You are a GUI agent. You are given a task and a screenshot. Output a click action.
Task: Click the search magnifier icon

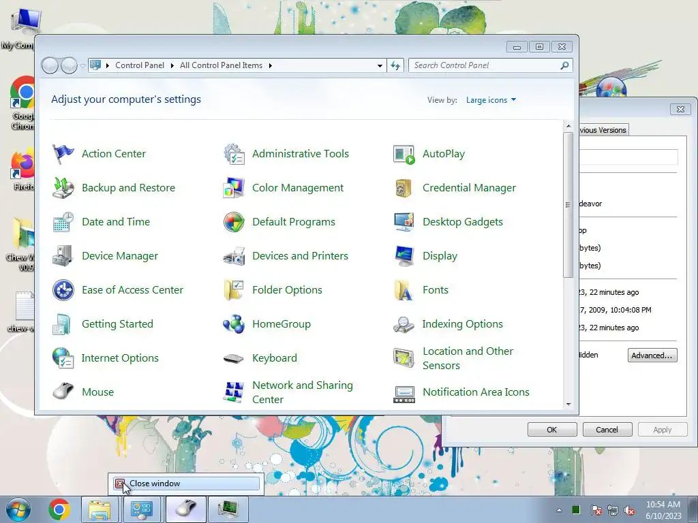point(564,66)
